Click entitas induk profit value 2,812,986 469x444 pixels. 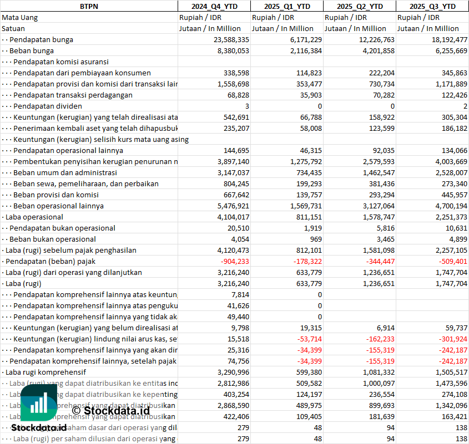[233, 383]
